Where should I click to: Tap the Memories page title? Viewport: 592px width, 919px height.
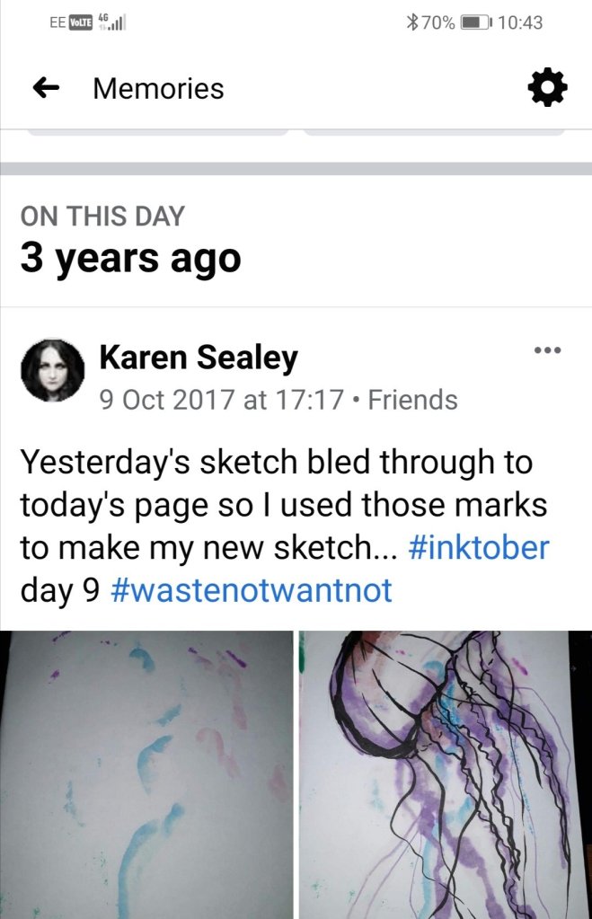158,88
